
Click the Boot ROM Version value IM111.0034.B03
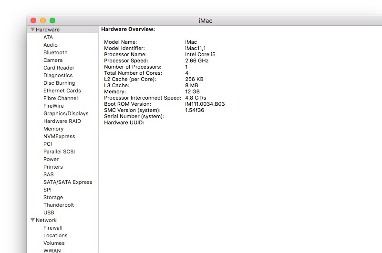pos(205,104)
